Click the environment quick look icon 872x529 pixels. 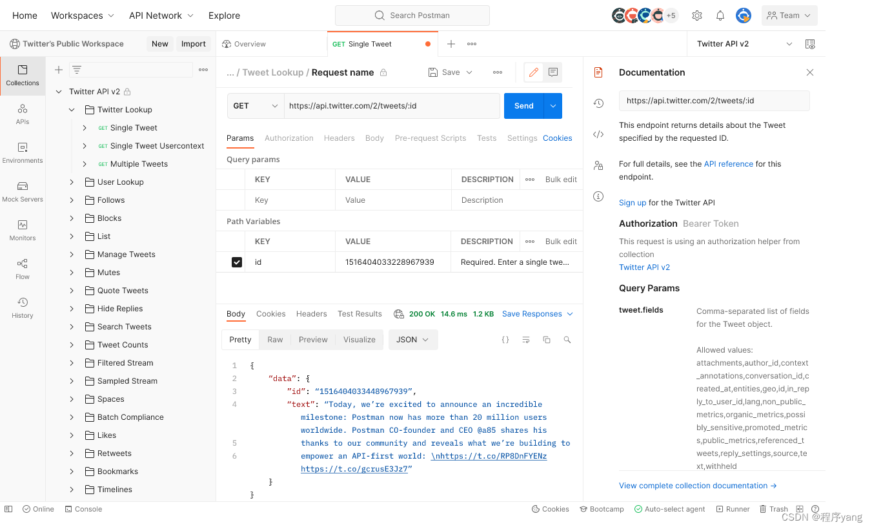tap(810, 44)
